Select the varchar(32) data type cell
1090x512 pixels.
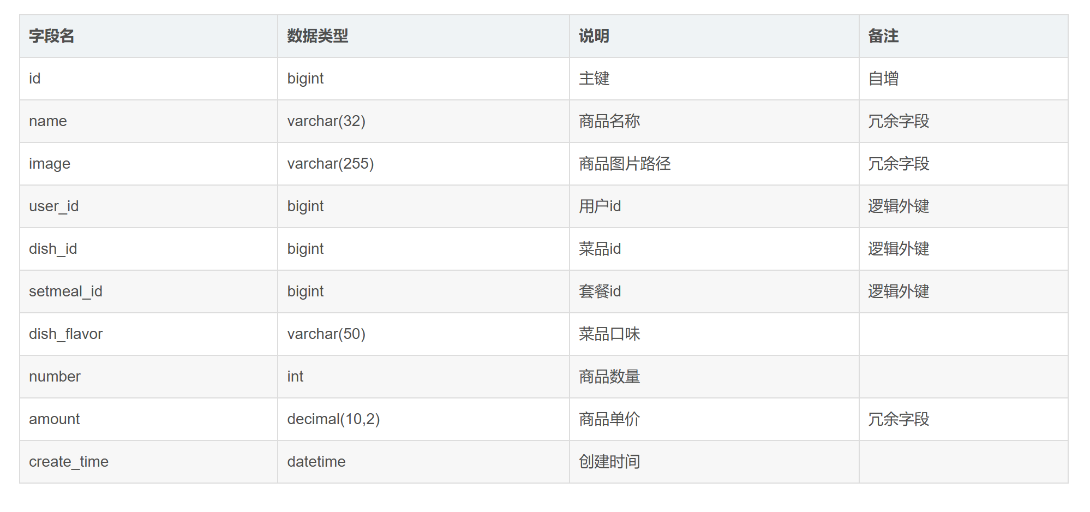pyautogui.click(x=423, y=121)
